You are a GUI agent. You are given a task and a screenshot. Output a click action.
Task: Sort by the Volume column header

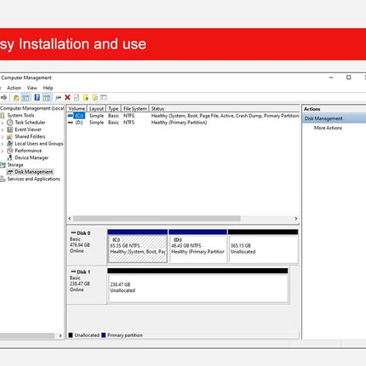click(77, 109)
